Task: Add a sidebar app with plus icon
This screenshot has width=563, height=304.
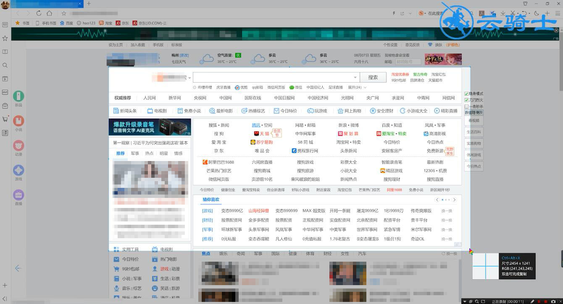Action: 5,286
